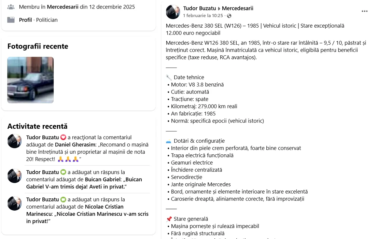Viewport: 377px width, 239px height.
Task: Click Mercedesarii in the membership line
Action: coord(63,7)
